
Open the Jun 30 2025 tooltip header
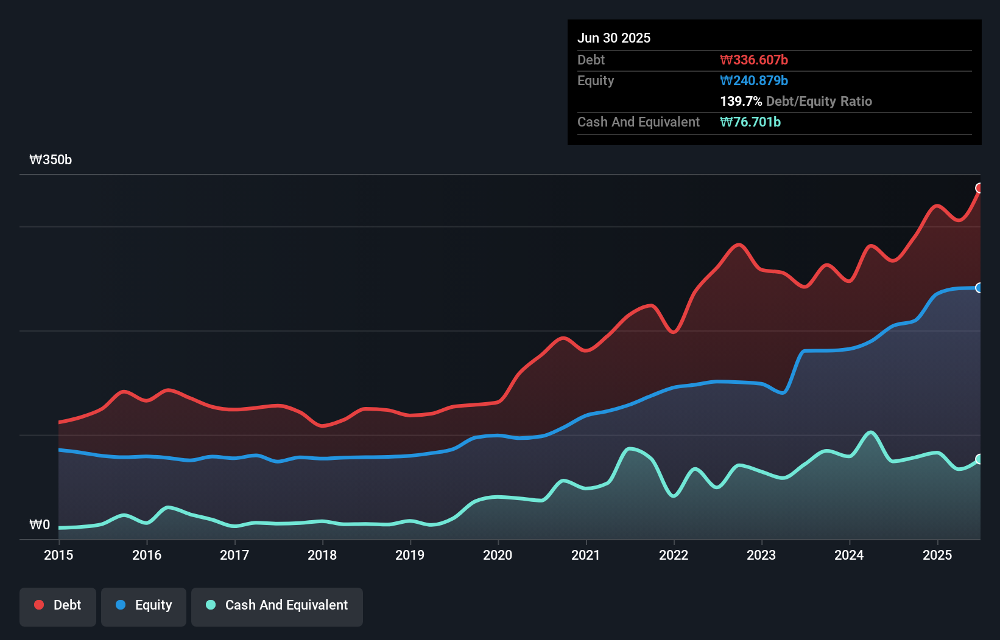[x=614, y=38]
